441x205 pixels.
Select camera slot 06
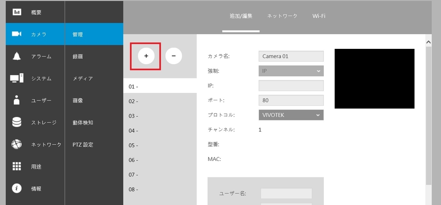point(160,160)
